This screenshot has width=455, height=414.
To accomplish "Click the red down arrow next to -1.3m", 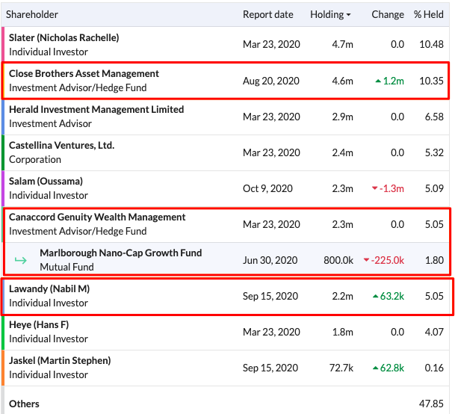I will [374, 188].
